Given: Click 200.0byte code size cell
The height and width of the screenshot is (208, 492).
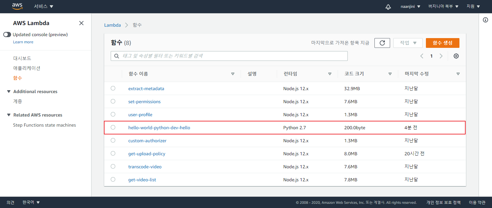Looking at the screenshot, I should [x=355, y=128].
